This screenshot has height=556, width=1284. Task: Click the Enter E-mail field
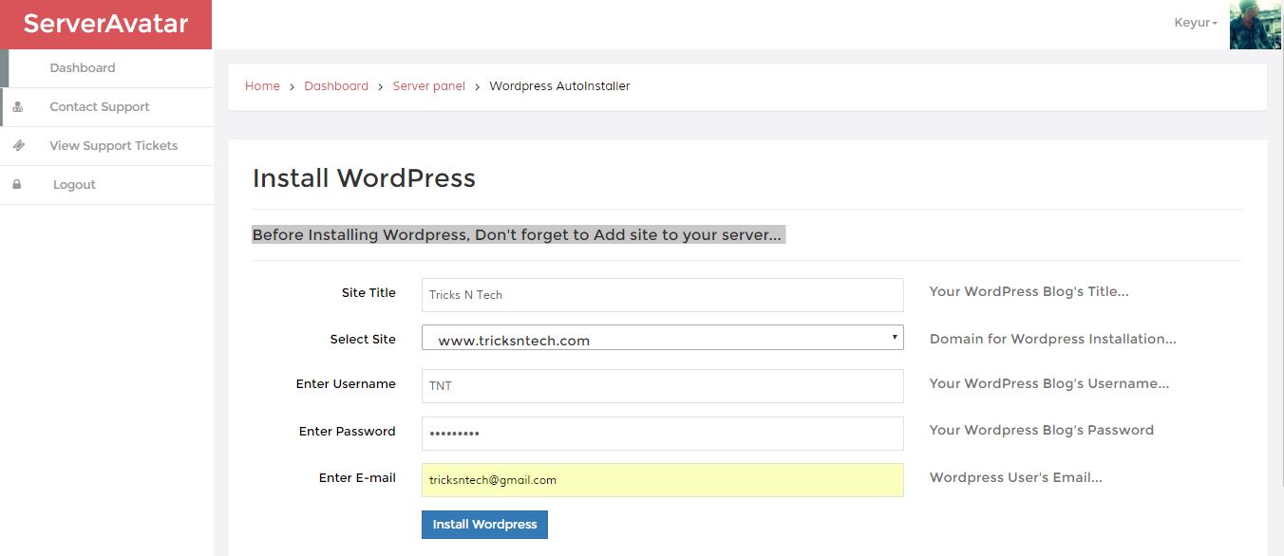663,480
